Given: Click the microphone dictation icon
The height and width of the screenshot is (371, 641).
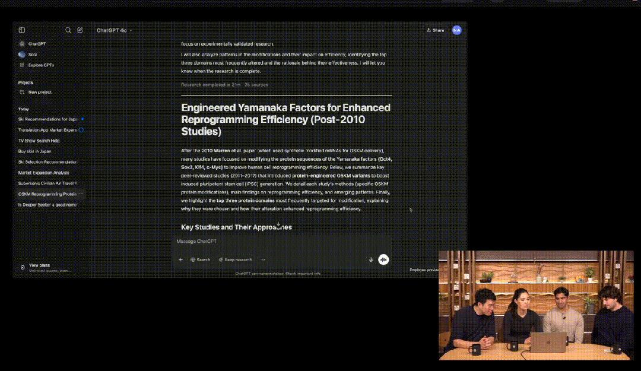Looking at the screenshot, I should click(371, 260).
